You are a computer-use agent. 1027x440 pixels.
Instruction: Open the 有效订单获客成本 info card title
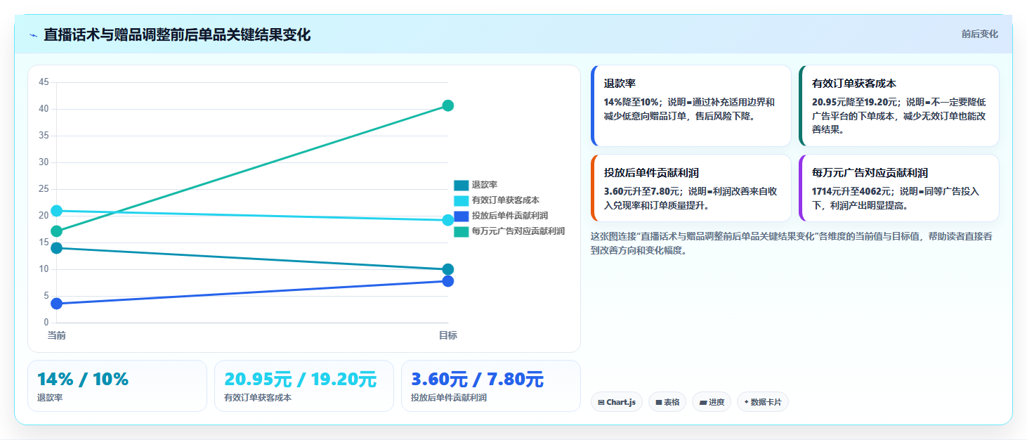(854, 84)
